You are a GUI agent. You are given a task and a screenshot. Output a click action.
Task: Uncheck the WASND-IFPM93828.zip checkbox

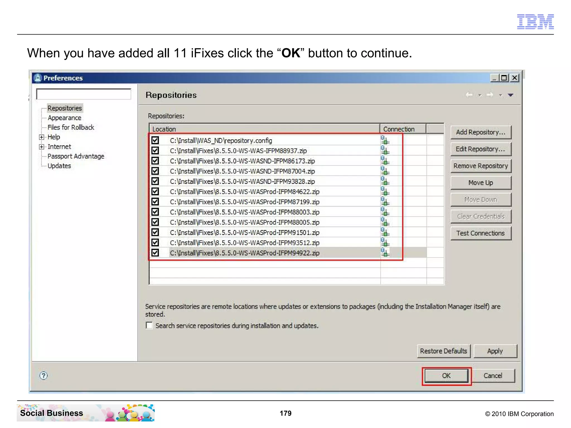point(155,181)
